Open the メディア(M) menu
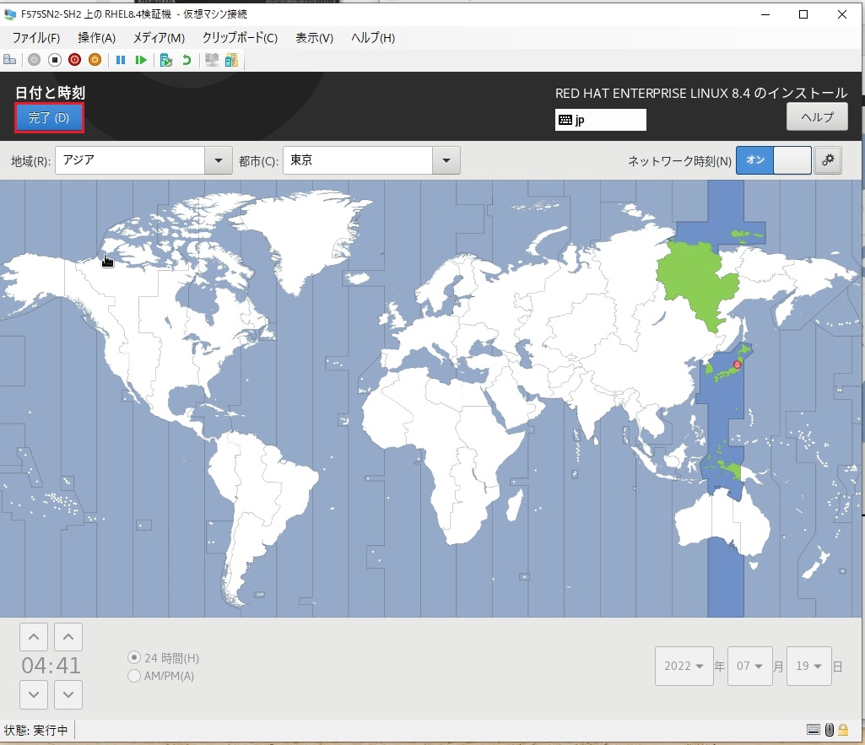Viewport: 865px width, 745px height. [159, 37]
